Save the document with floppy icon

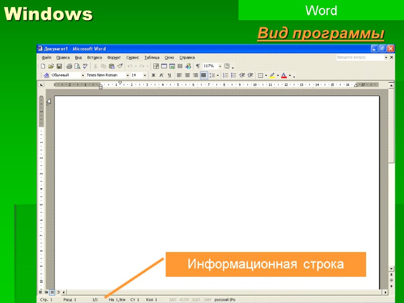tap(59, 66)
